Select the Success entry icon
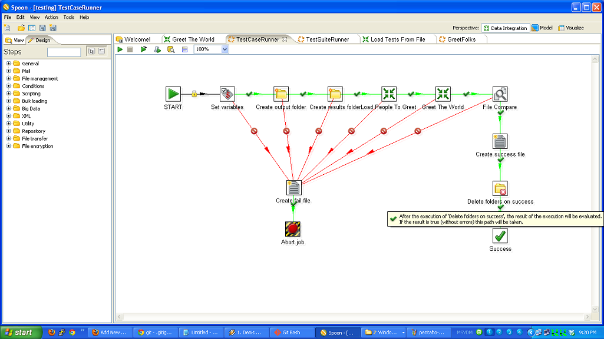The width and height of the screenshot is (604, 339). click(x=500, y=236)
